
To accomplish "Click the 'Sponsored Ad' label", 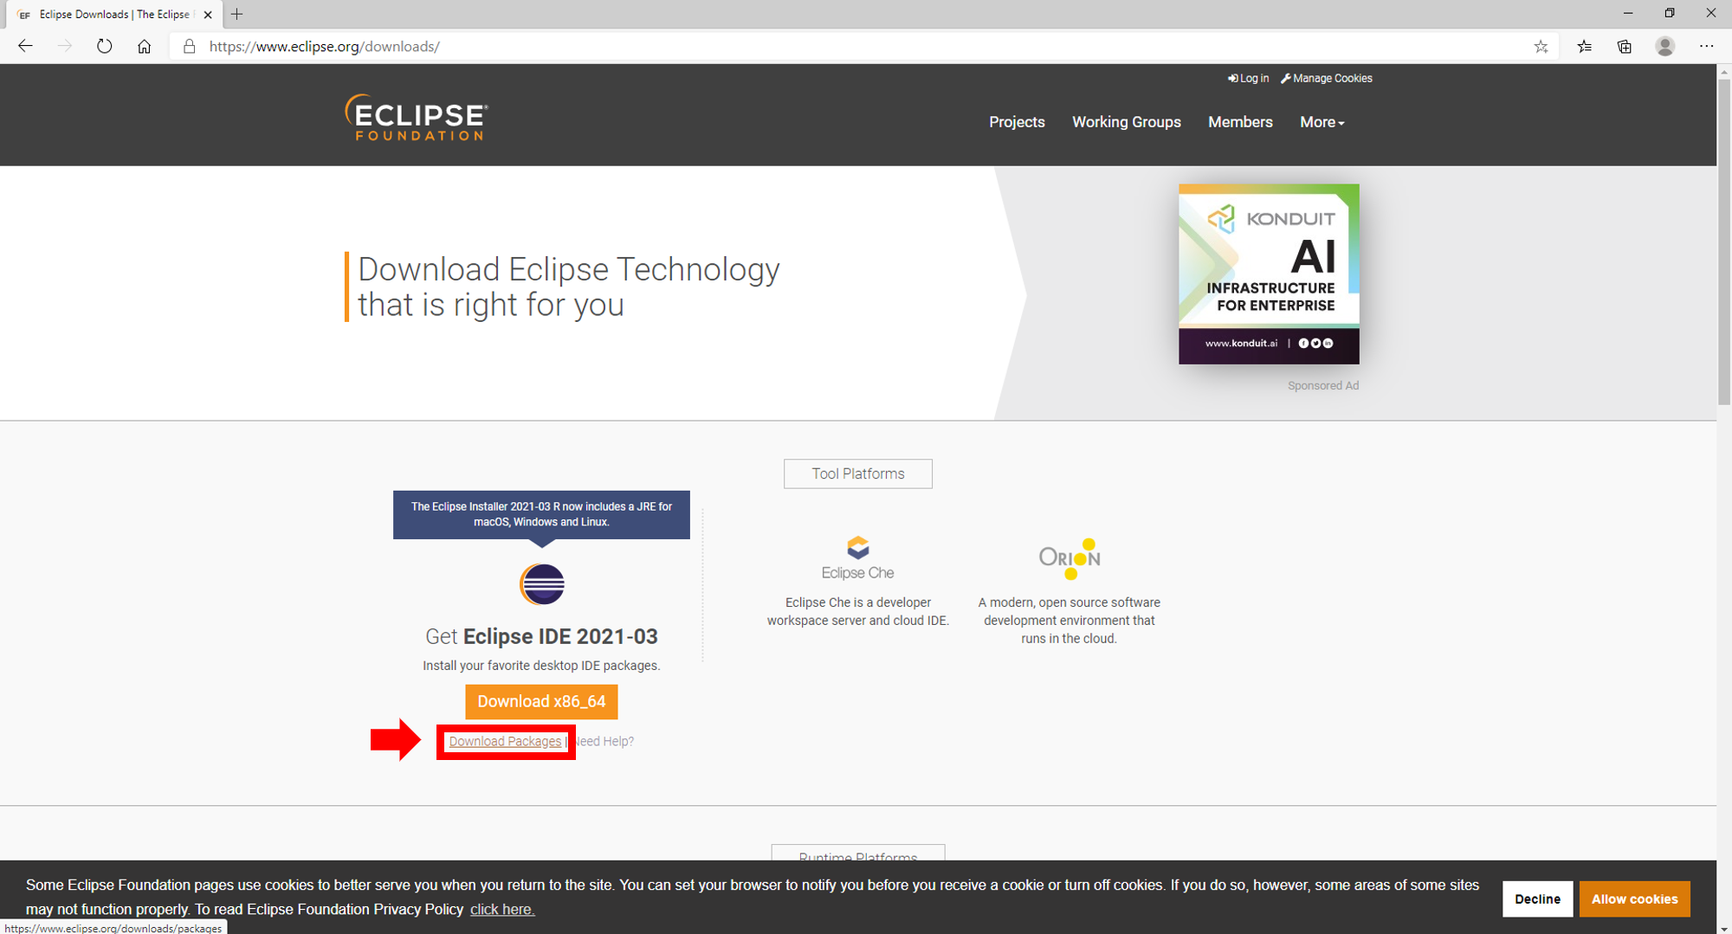I will pos(1323,386).
